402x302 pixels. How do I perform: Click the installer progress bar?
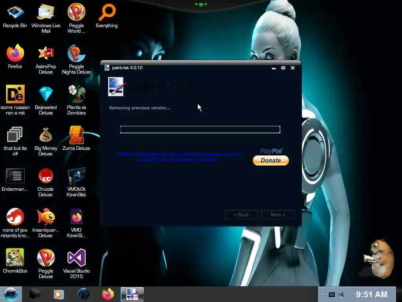[x=200, y=129]
